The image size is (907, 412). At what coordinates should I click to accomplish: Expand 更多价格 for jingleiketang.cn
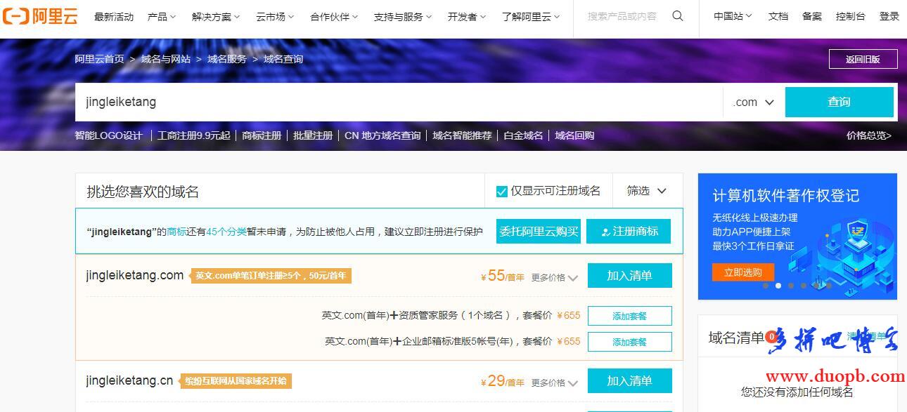coord(555,383)
